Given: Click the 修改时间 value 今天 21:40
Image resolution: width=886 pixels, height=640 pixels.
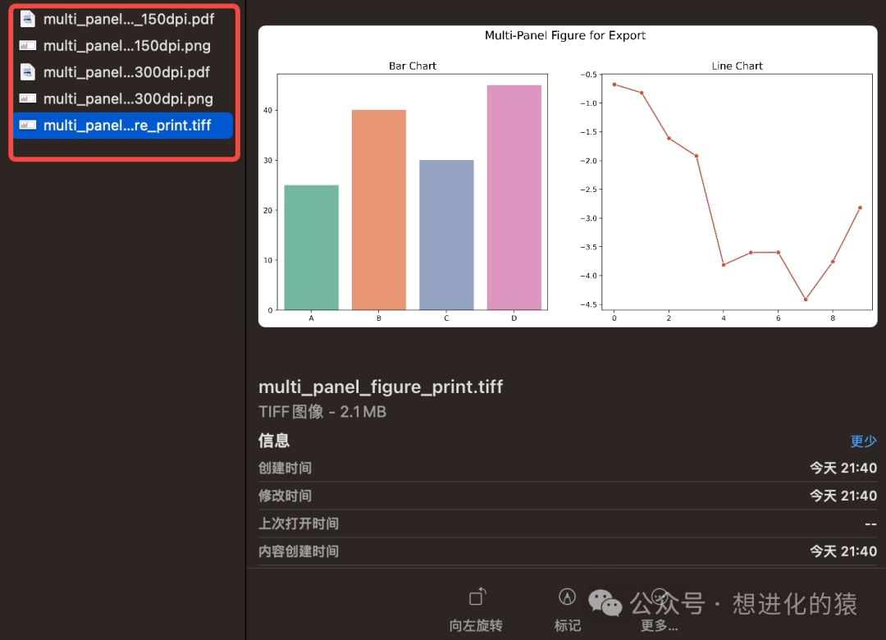Looking at the screenshot, I should click(843, 496).
